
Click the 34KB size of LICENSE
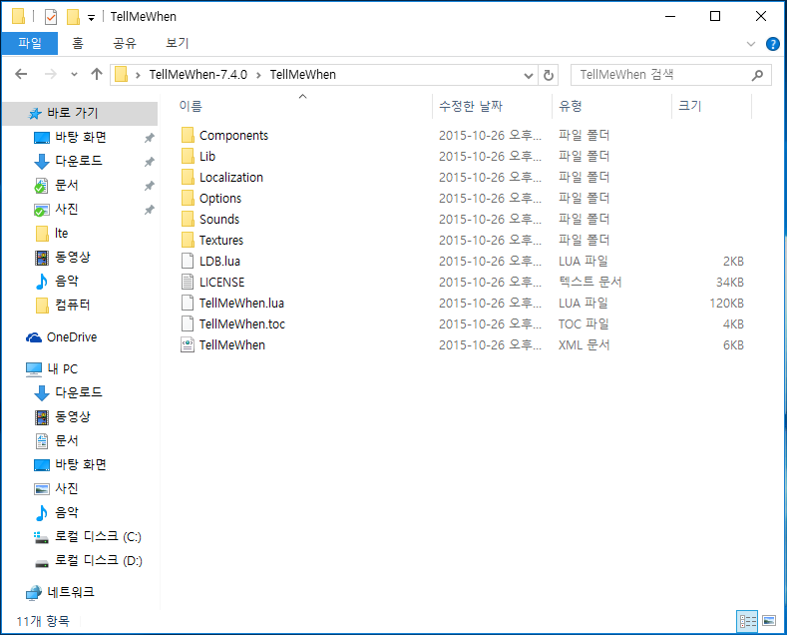[730, 283]
